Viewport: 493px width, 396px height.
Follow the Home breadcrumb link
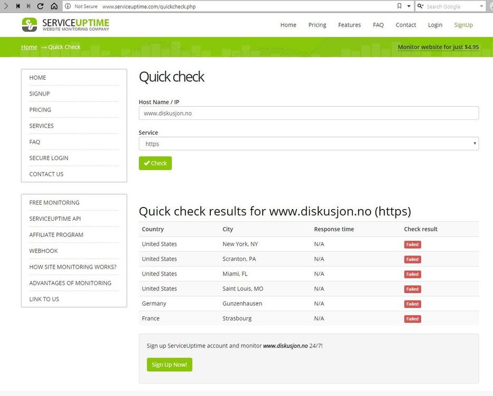pos(29,47)
